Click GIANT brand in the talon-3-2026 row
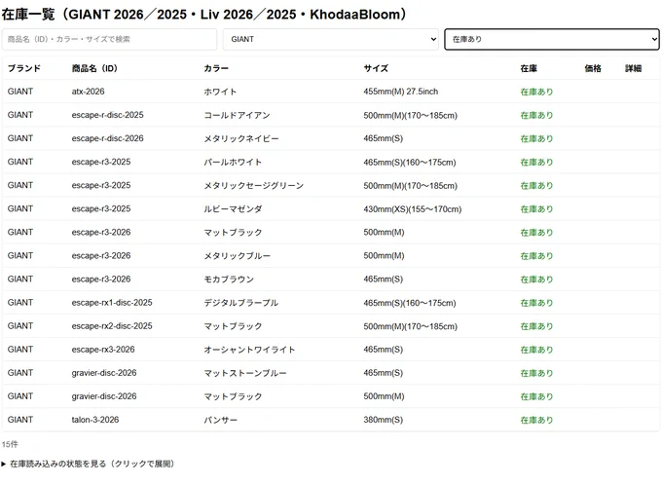The width and height of the screenshot is (662, 484). (20, 420)
